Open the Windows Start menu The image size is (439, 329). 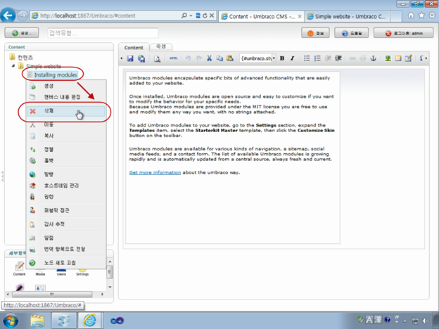(x=11, y=321)
